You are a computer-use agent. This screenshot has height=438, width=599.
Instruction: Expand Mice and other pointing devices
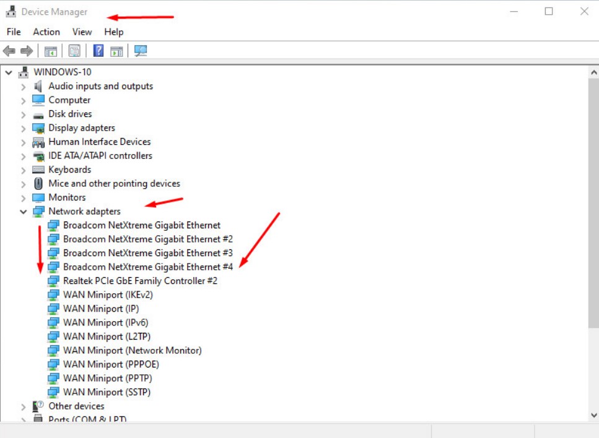click(x=24, y=184)
